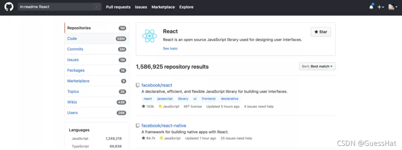Viewport: 402px width, 150px height.
Task: Click the slash shortcut icon in search
Action: point(97,7)
